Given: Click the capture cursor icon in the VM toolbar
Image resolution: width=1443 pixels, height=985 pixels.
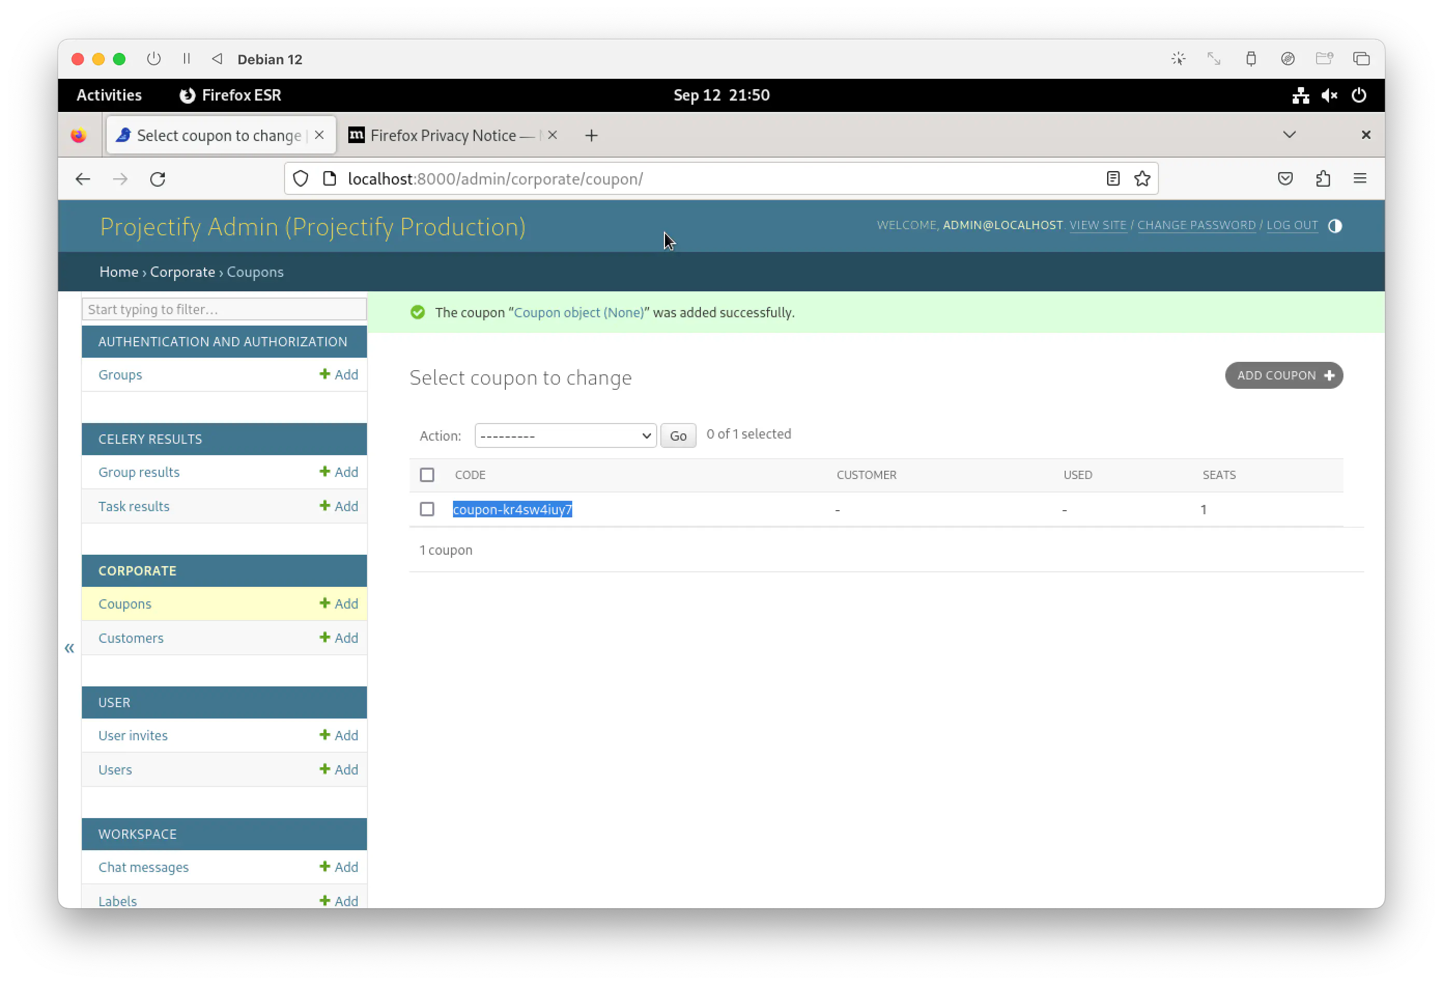Looking at the screenshot, I should pyautogui.click(x=1178, y=59).
